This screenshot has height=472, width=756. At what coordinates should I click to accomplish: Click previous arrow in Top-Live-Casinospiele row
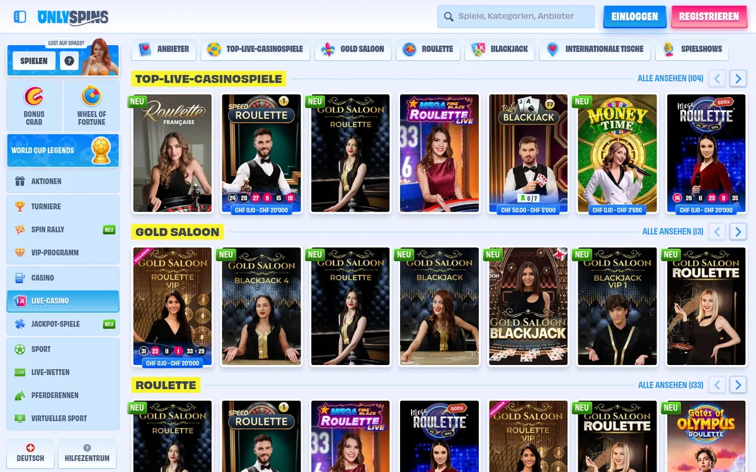click(x=717, y=79)
